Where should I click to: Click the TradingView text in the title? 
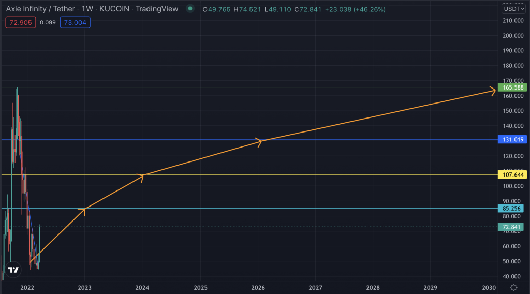pos(157,9)
